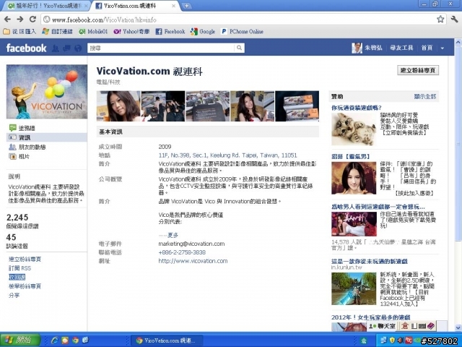Open the Google bookmark

[x=203, y=31]
